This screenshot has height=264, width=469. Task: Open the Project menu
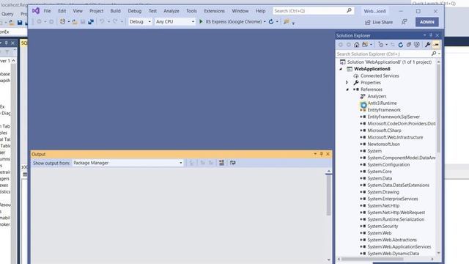point(96,11)
